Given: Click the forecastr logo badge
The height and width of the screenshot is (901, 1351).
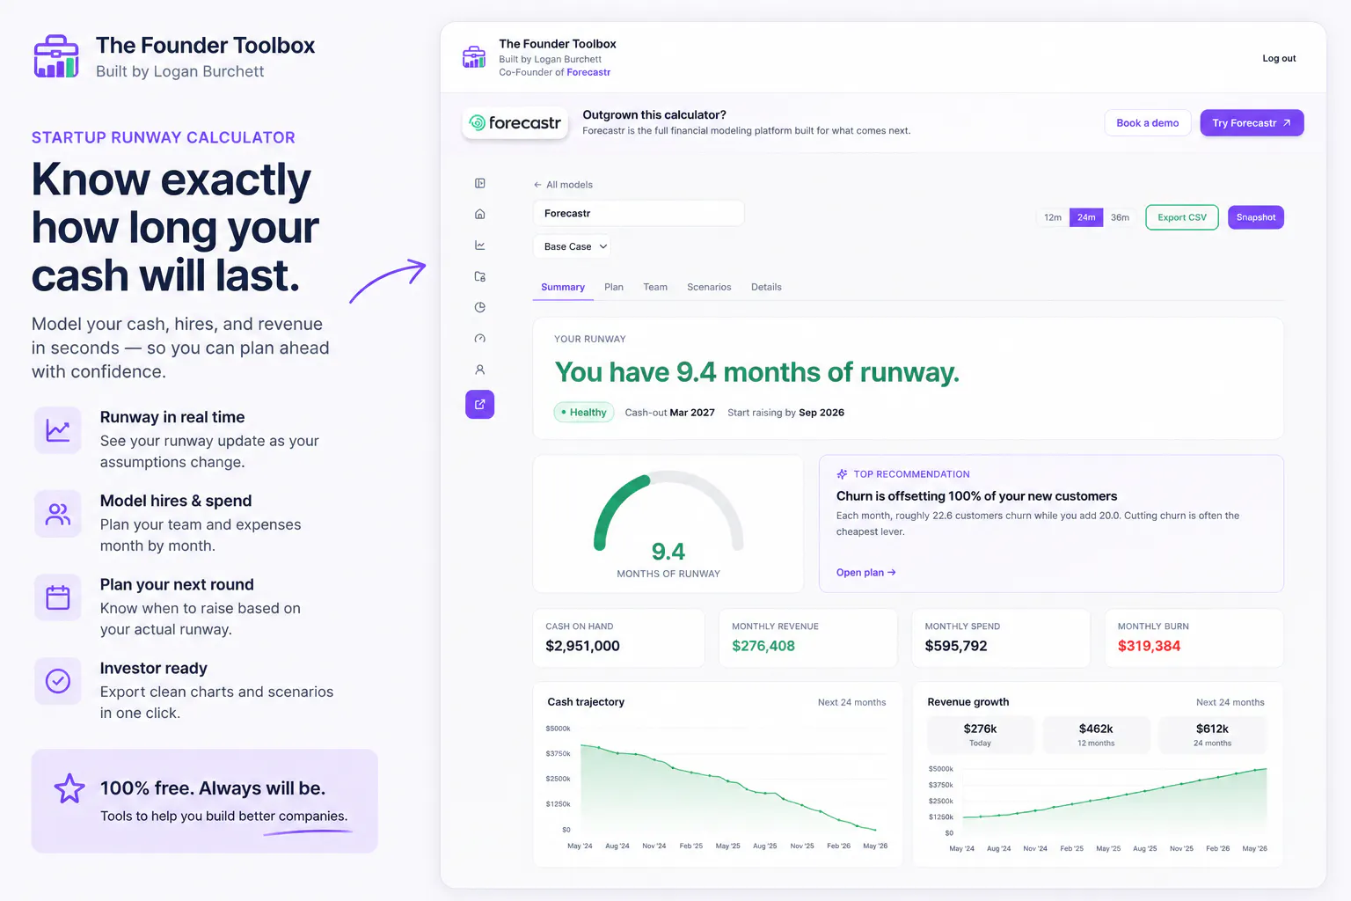Looking at the screenshot, I should [515, 123].
